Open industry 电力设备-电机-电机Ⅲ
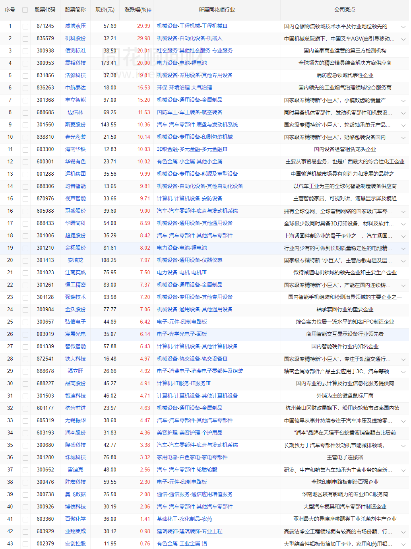The width and height of the screenshot is (411, 549). (182, 272)
